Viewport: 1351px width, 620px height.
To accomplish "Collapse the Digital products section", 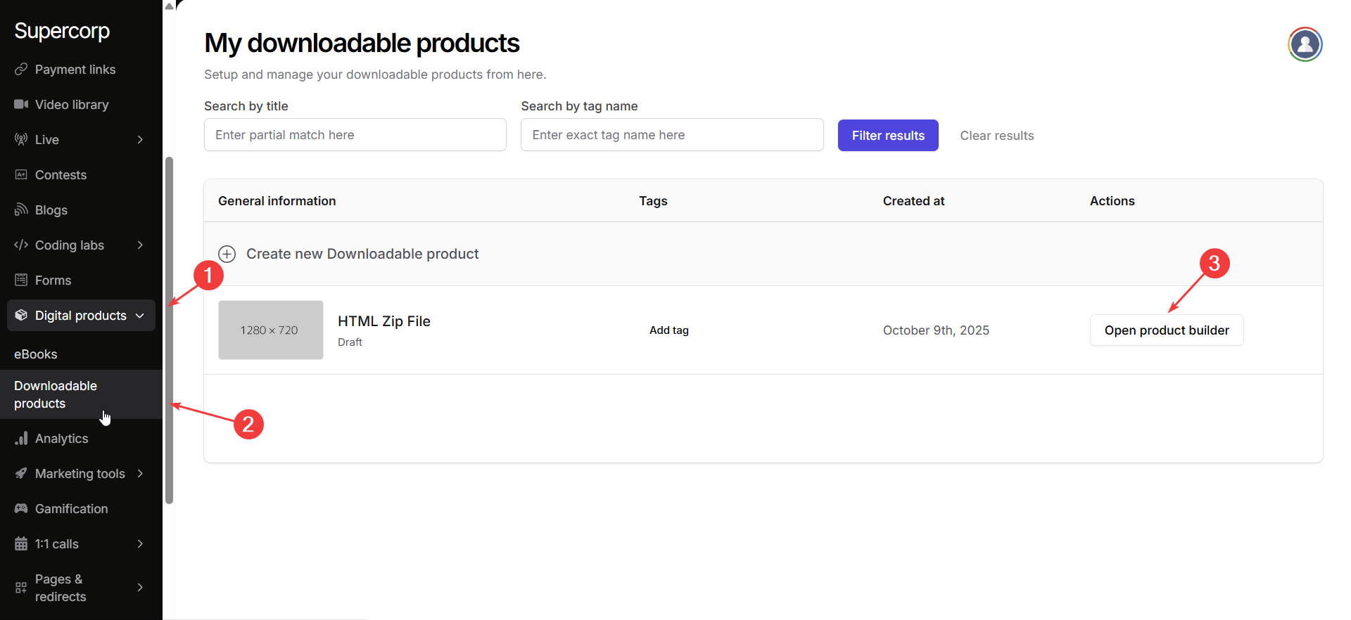I will point(140,316).
